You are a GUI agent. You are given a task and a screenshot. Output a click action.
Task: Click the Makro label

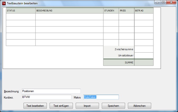(x=77, y=98)
